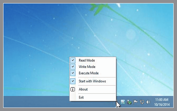
Task: Click the network connection tray icon
Action: pos(142,102)
